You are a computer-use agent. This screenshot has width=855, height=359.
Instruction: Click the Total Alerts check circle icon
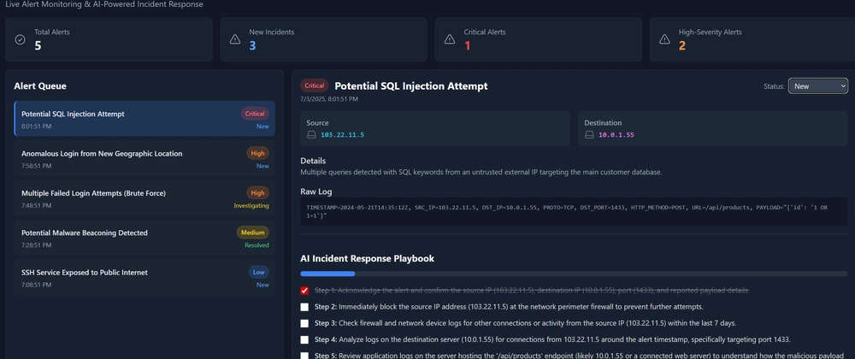(21, 39)
